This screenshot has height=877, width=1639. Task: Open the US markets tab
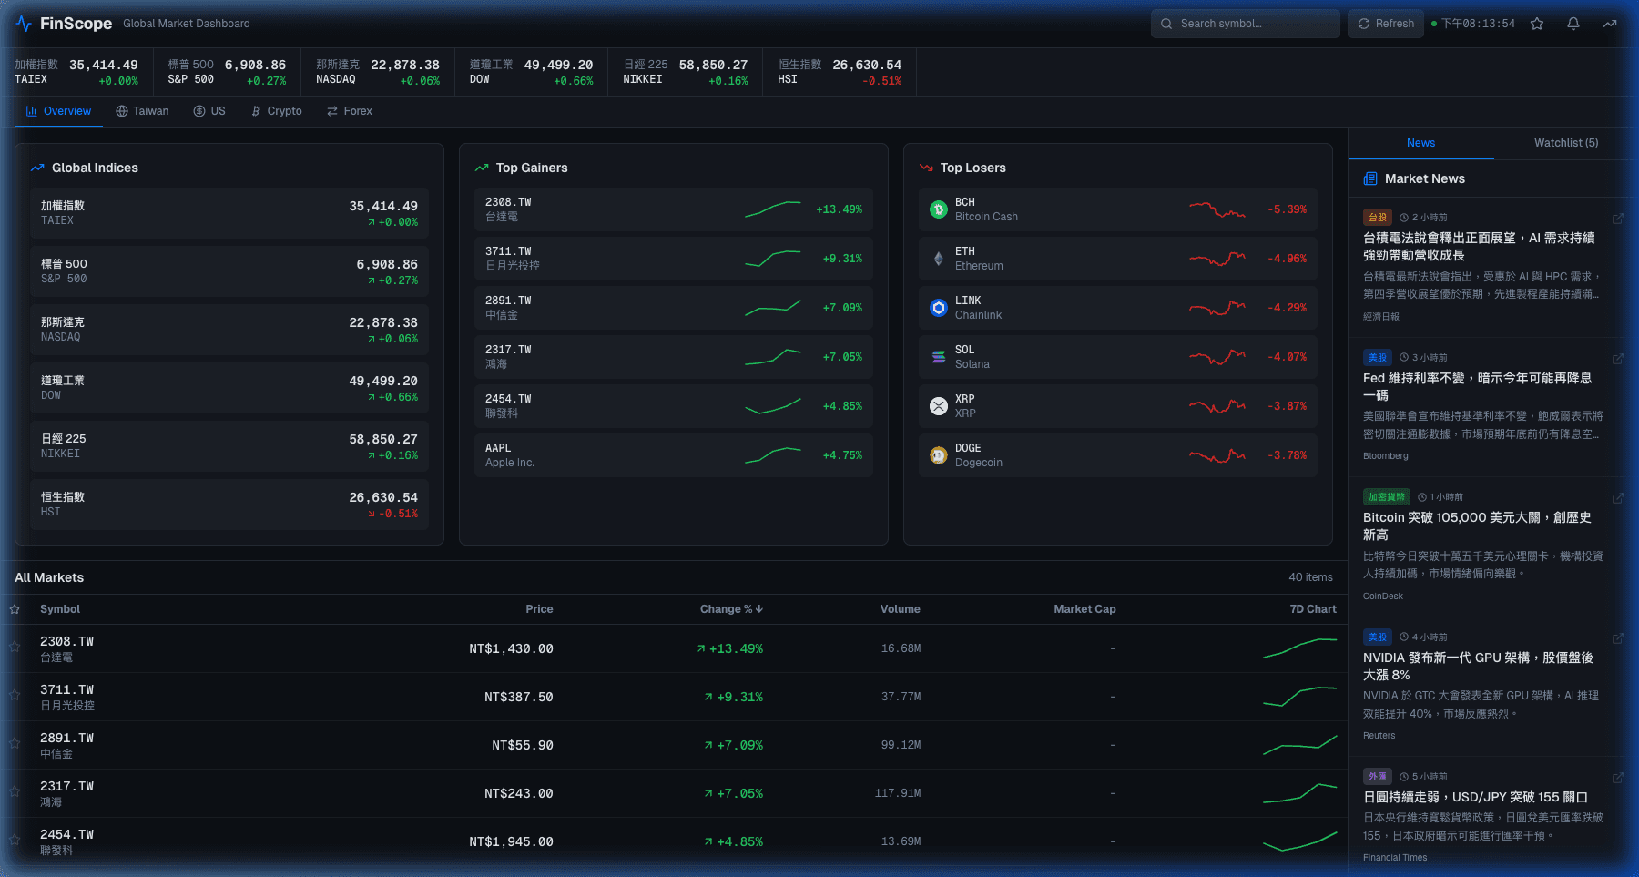tap(209, 111)
